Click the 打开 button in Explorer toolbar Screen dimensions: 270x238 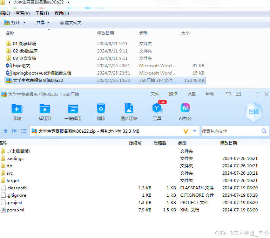12,22
